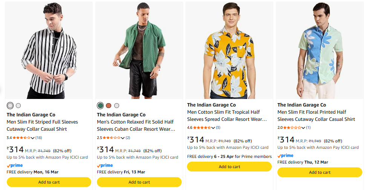Choose light grey swatch for Cuban collar shirt
This screenshot has height=190, width=366.
[117, 106]
